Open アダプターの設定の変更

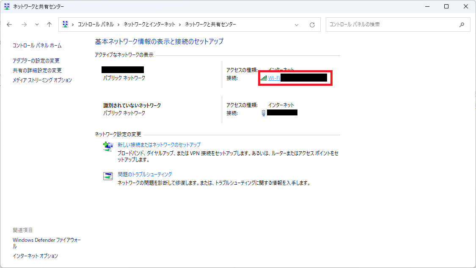(36, 60)
